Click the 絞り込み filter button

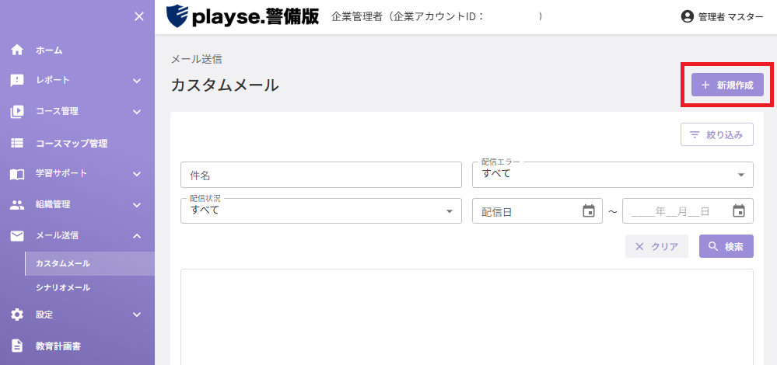(717, 134)
